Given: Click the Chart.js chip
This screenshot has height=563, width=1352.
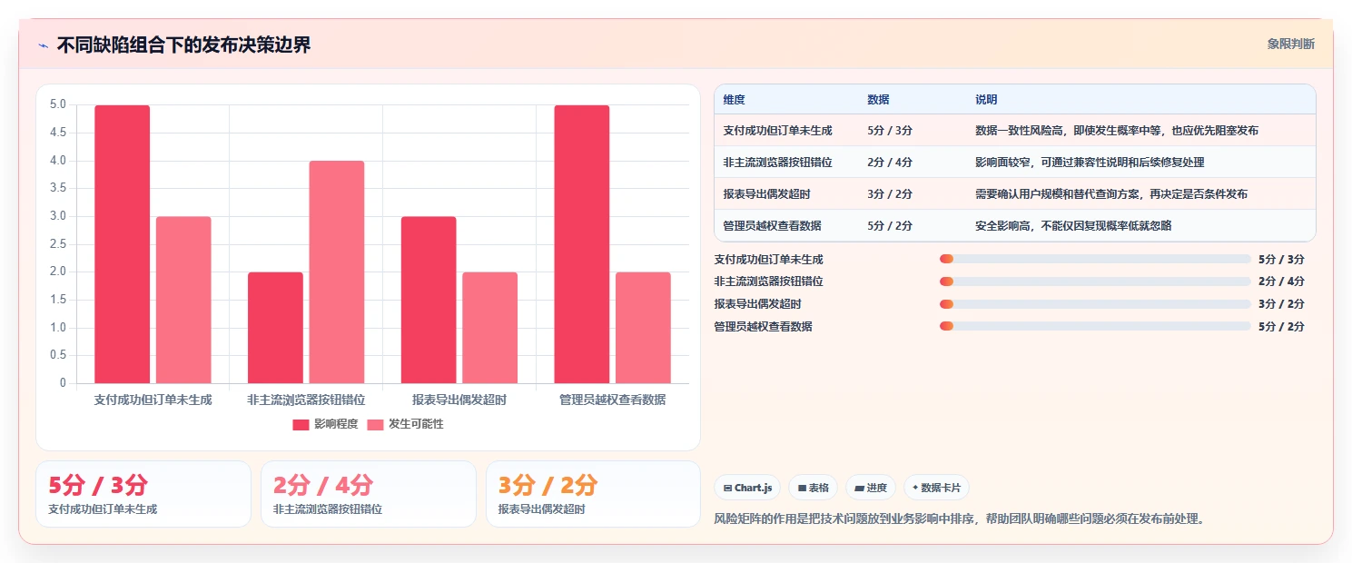Looking at the screenshot, I should tap(747, 488).
